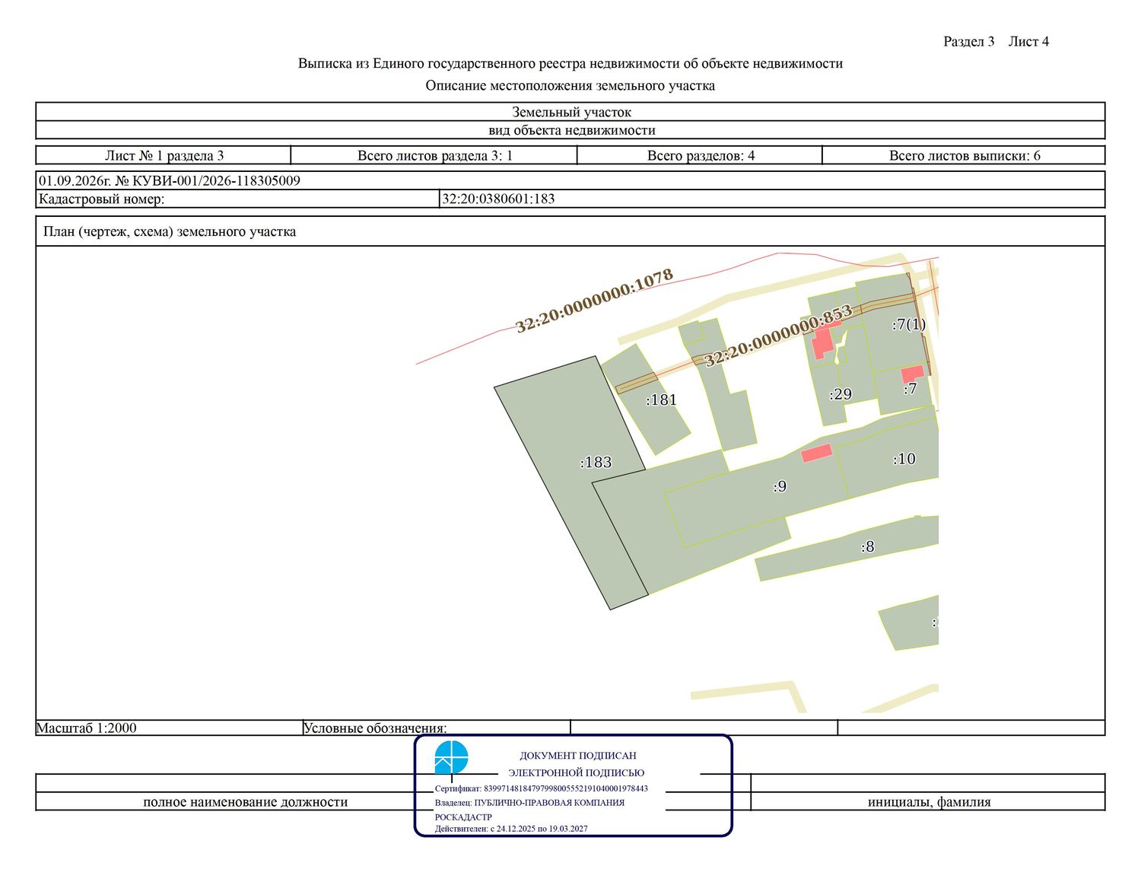Click the Раздел 3 Лист 4 page marker
The width and height of the screenshot is (1141, 882).
pos(996,41)
